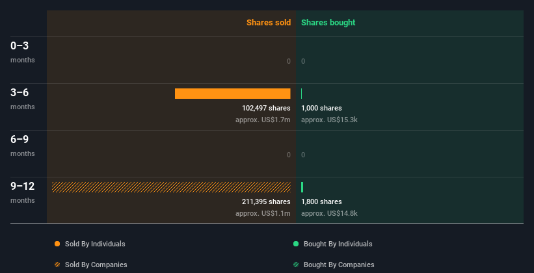This screenshot has height=273, width=534.
Task: Click the 1,800 shares value
Action: pyautogui.click(x=321, y=202)
